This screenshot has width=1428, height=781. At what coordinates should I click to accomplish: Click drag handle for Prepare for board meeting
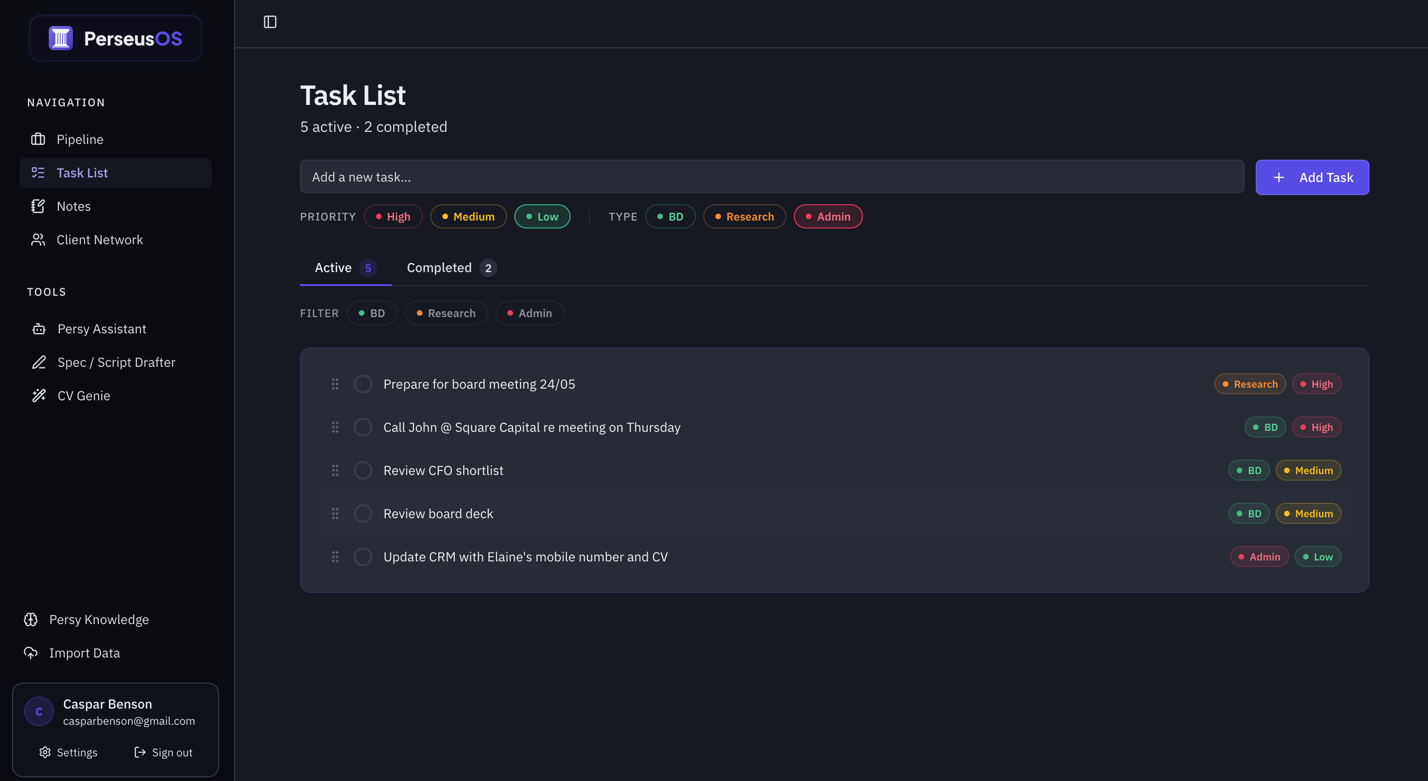(x=335, y=384)
